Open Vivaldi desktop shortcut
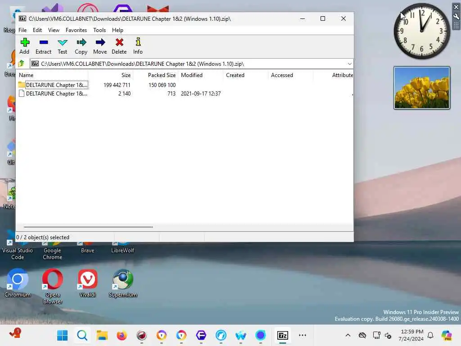The width and height of the screenshot is (461, 346). click(88, 282)
